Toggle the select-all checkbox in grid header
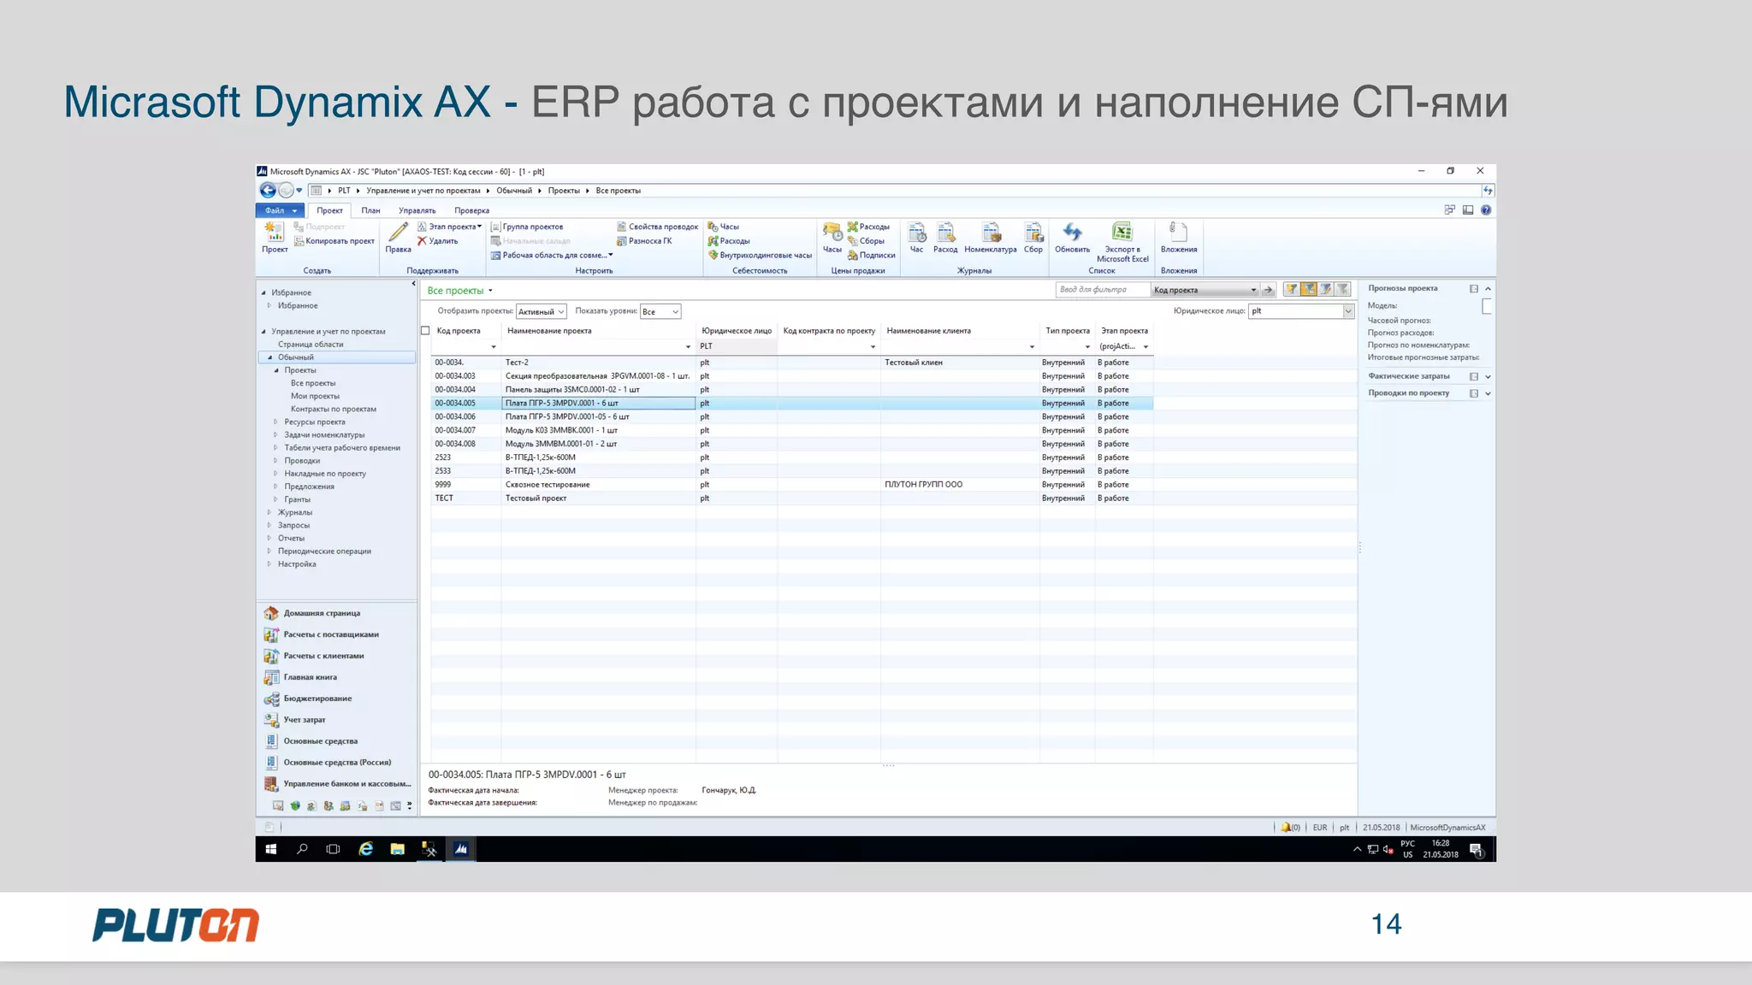1752x985 pixels. click(x=425, y=331)
